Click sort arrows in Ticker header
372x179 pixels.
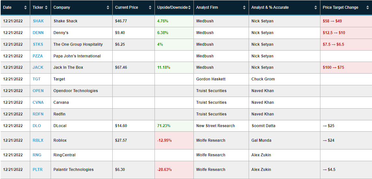click(46, 7)
